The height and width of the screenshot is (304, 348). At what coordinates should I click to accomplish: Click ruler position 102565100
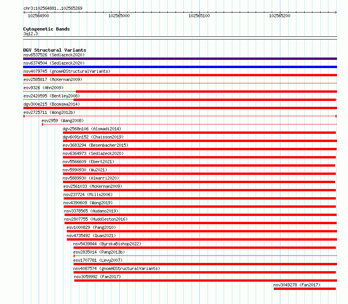pos(199,16)
